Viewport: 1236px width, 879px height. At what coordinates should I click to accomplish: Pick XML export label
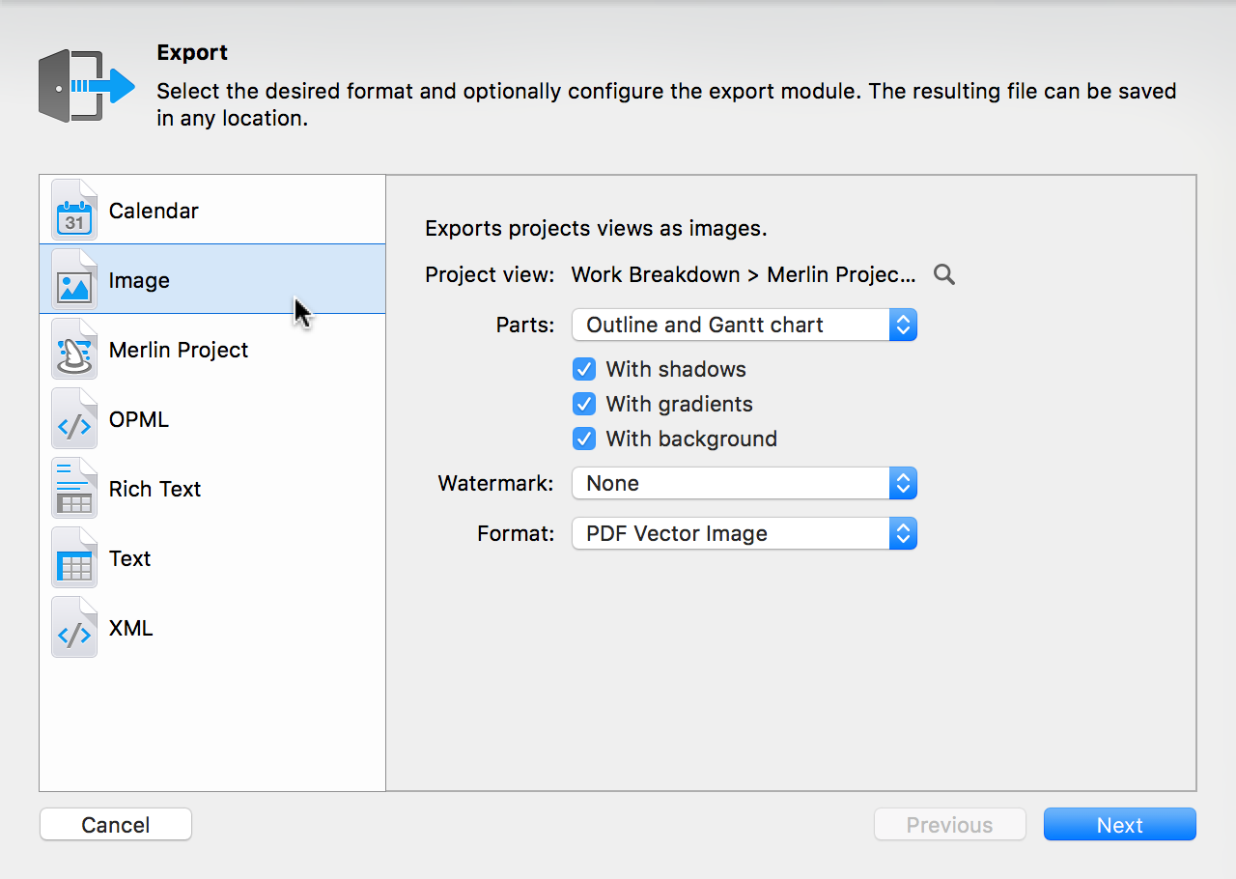tap(130, 628)
